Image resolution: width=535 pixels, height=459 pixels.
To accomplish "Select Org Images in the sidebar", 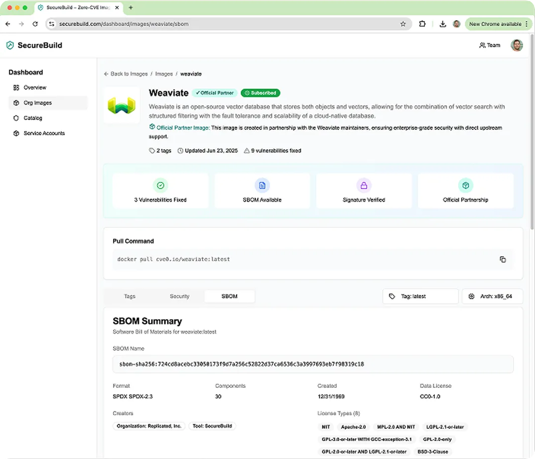I will [x=48, y=103].
